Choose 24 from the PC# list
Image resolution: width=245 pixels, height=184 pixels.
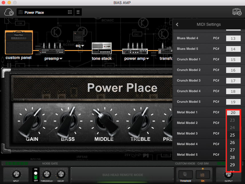pyautogui.click(x=232, y=128)
